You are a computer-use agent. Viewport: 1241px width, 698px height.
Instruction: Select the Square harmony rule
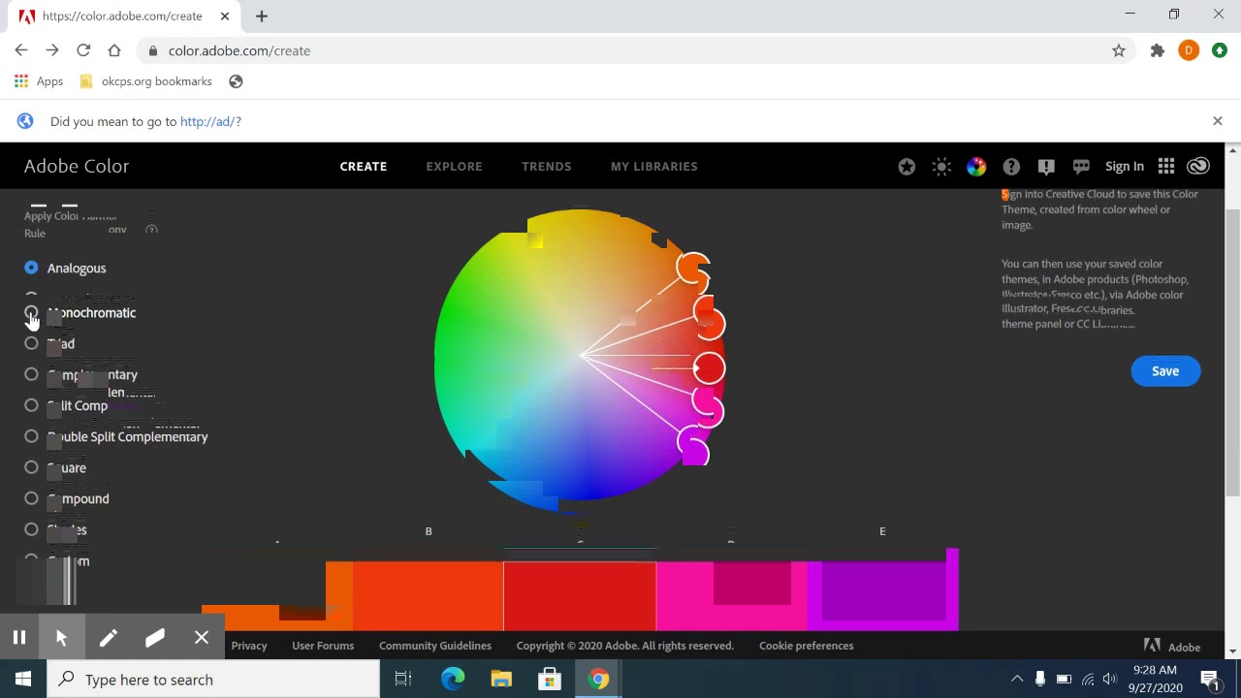31,467
